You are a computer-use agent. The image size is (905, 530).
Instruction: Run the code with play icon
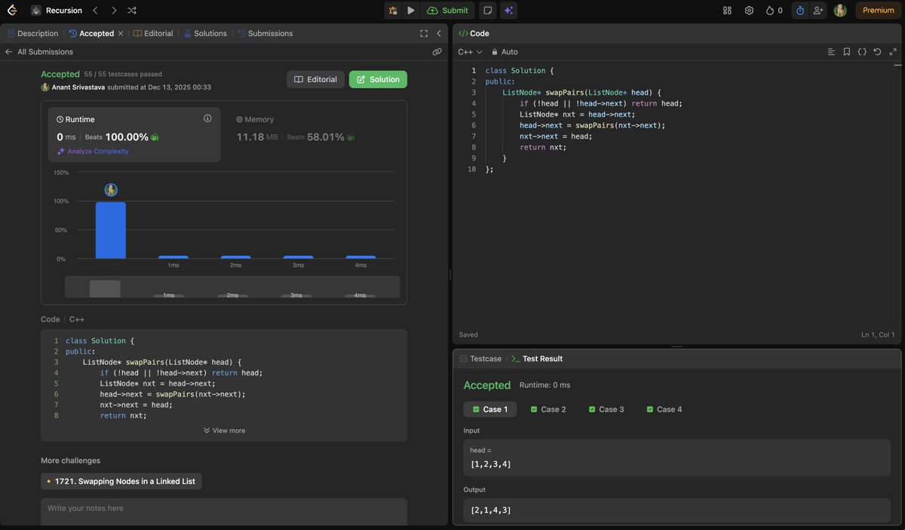click(410, 11)
